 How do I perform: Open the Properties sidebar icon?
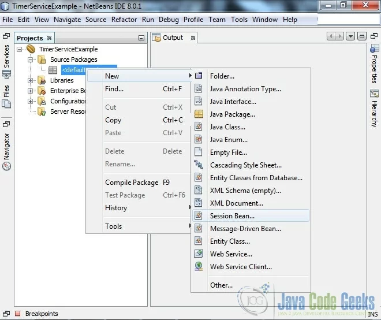tap(375, 49)
